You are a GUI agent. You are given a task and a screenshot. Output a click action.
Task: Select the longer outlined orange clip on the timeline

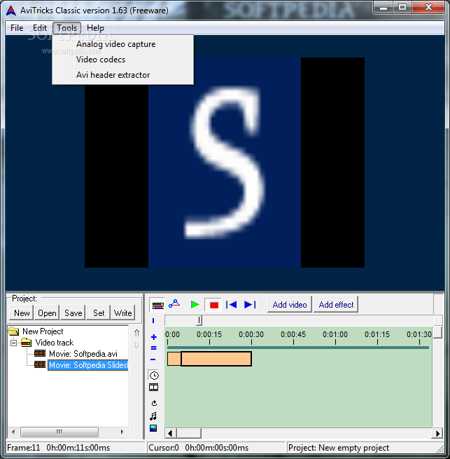click(216, 359)
